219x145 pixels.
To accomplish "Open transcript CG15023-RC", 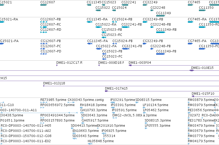I will (112, 35).
